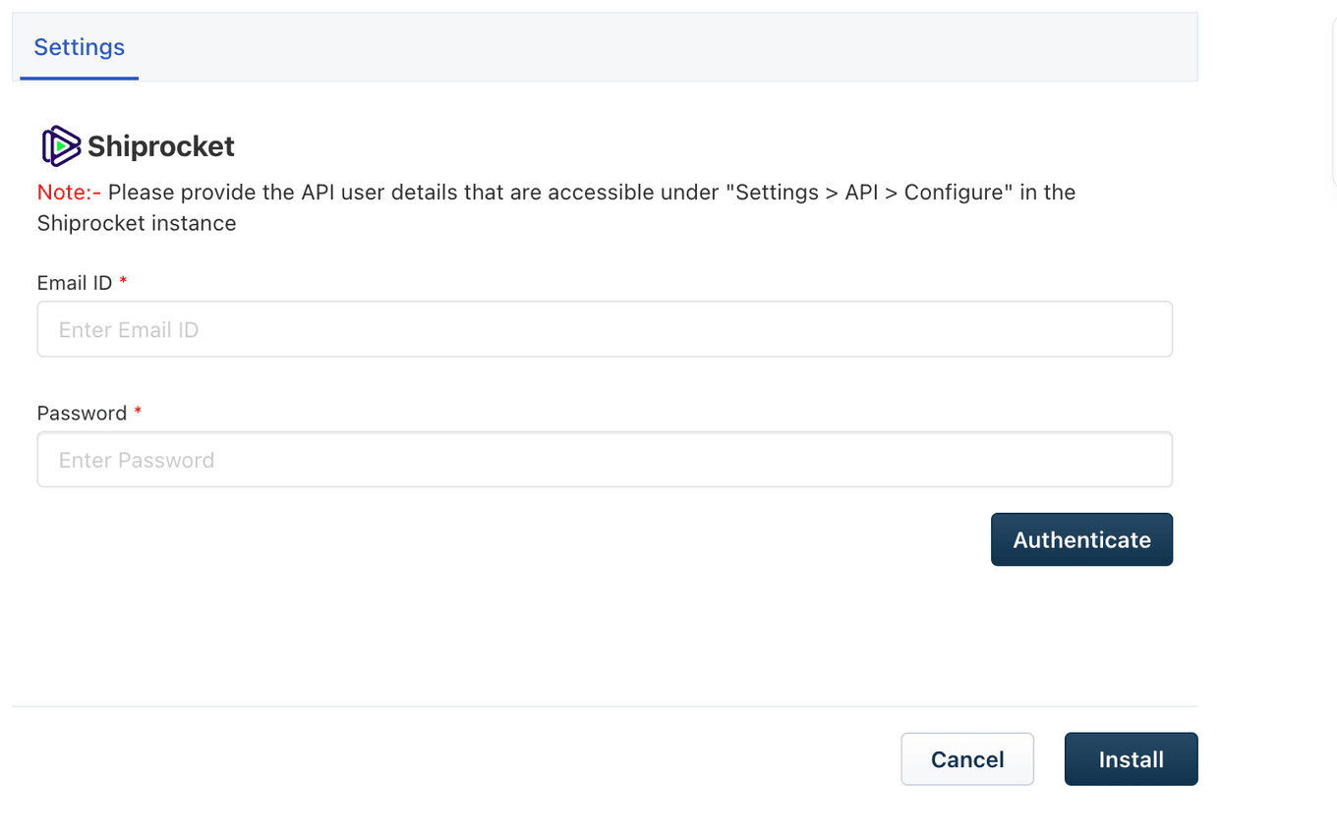Click the empty gray tab bar area
This screenshot has width=1337, height=835.
(x=668, y=47)
